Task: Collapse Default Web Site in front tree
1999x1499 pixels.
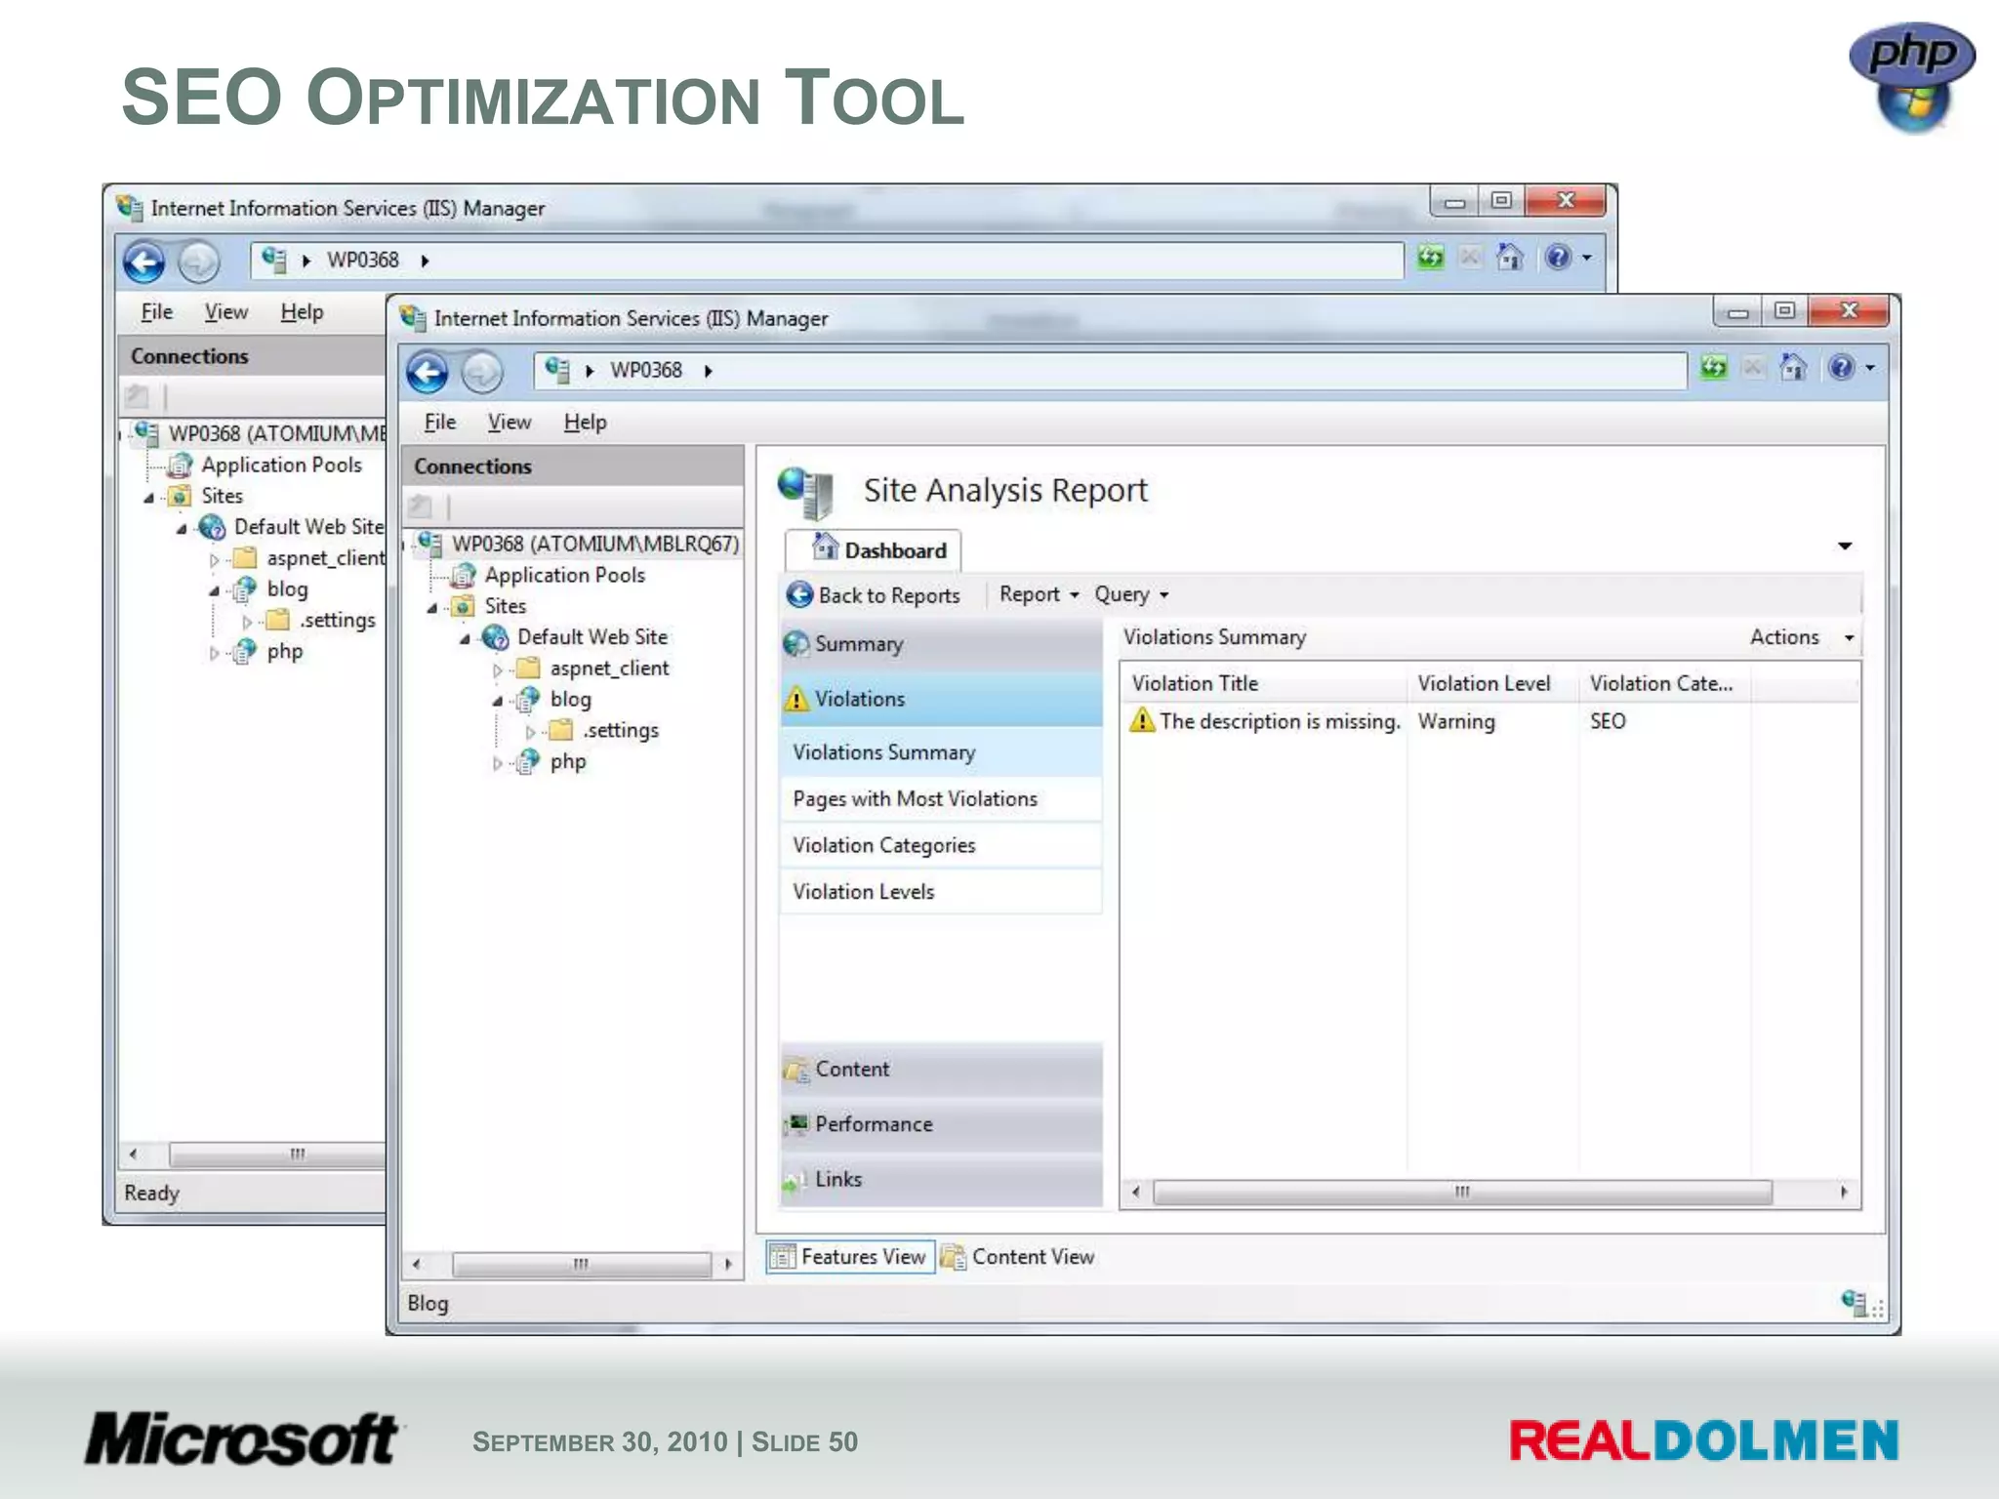Action: (465, 639)
